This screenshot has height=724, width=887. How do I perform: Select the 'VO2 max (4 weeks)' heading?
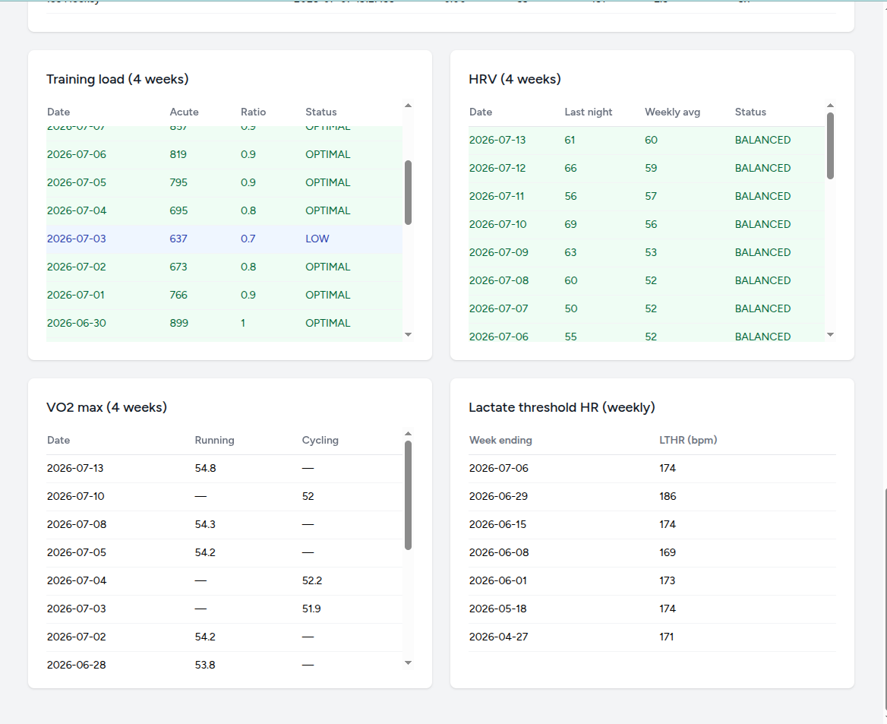tap(107, 407)
